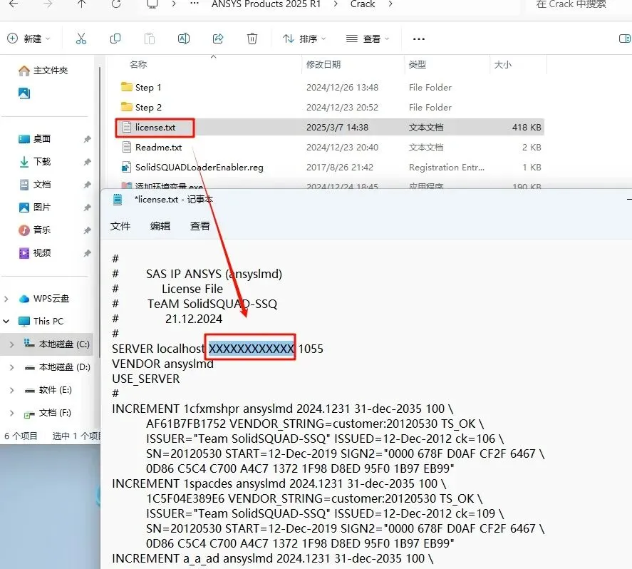
Task: Open 下载 in quick access
Action: coord(35,162)
